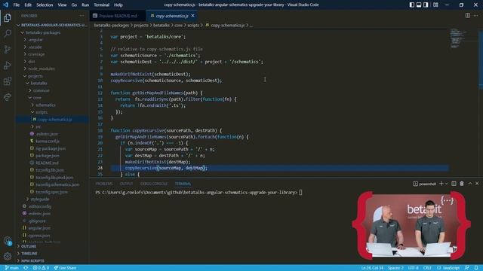Collapse the betatalks-packages folder
This screenshot has width=483, height=271.
click(42, 32)
